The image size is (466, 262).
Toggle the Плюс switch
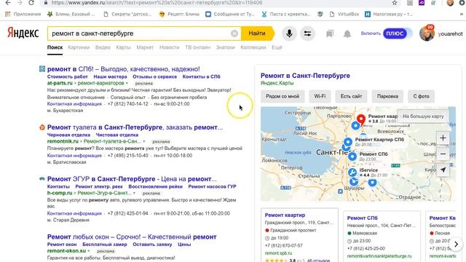[398, 33]
